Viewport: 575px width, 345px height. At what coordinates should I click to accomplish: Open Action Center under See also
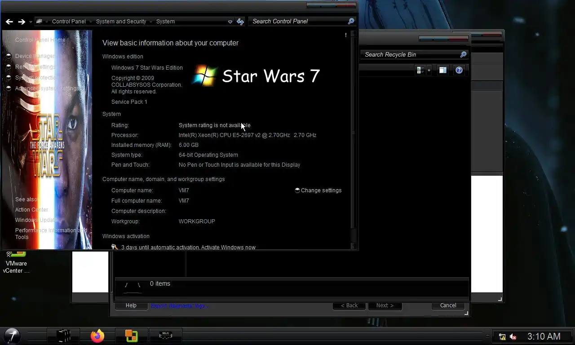pyautogui.click(x=31, y=210)
